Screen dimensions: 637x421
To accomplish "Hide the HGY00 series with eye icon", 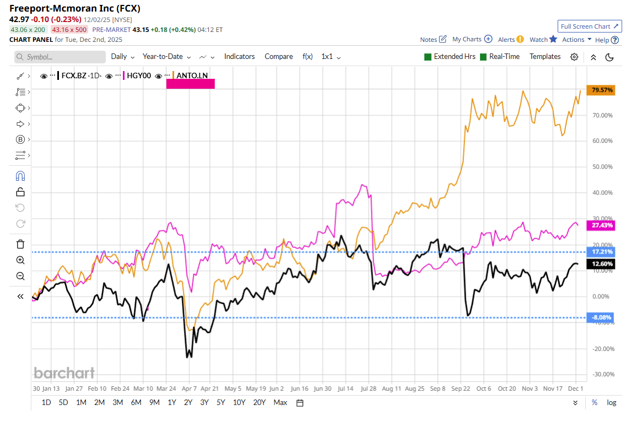I will point(109,76).
